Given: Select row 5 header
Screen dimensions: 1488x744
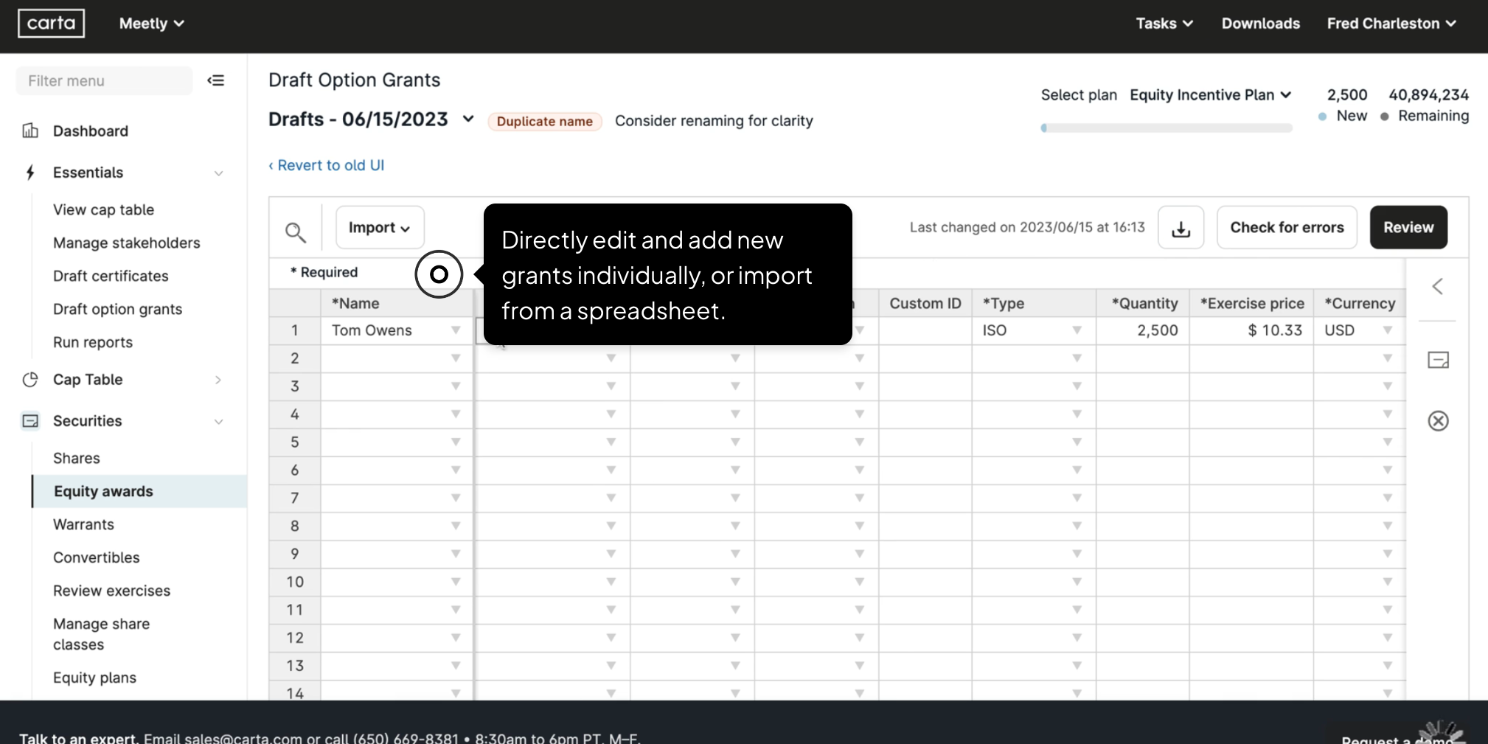Looking at the screenshot, I should pos(295,442).
